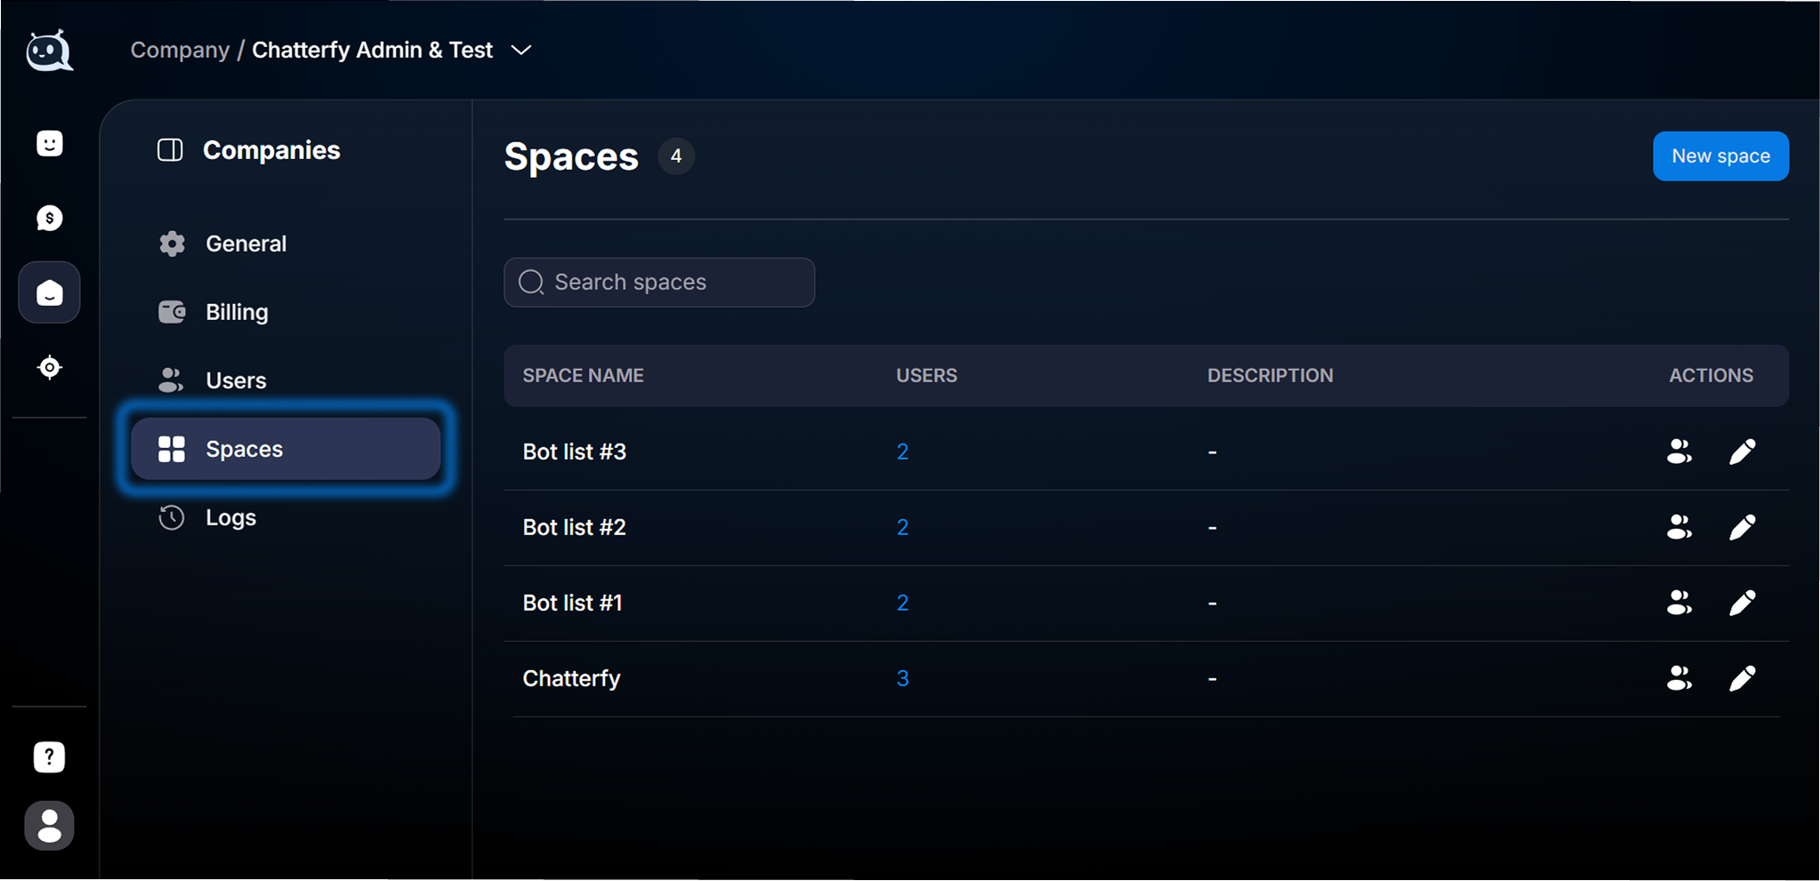This screenshot has height=881, width=1820.
Task: Open user count 3 for Chatterfy
Action: 902,678
